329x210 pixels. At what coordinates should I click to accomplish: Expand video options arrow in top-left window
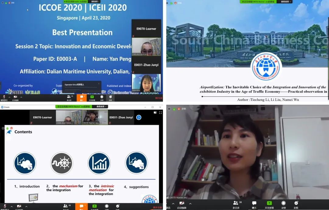[x=21, y=97]
